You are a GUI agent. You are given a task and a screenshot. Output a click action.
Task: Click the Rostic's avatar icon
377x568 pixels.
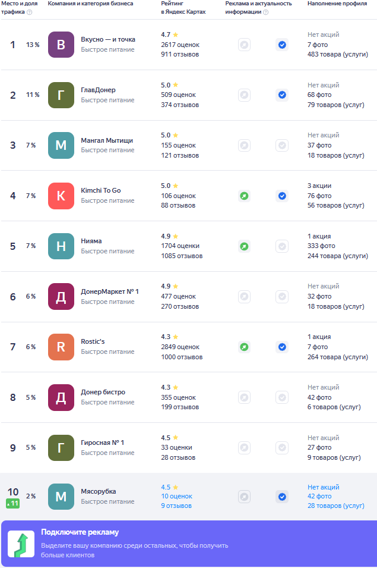(x=61, y=347)
